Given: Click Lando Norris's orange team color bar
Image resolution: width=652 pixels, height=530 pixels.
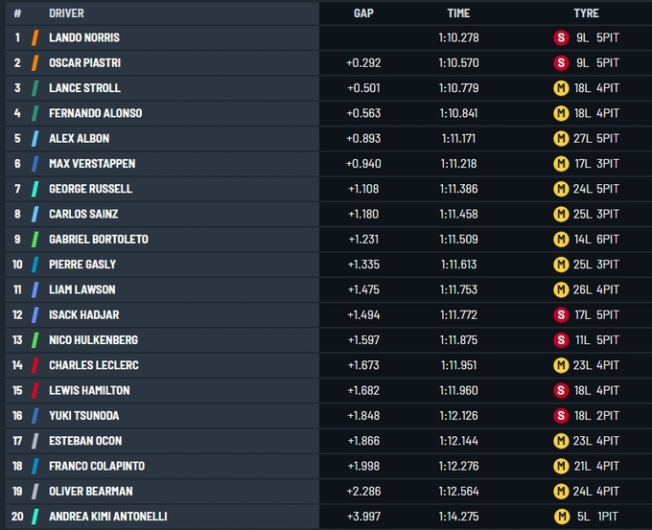Looking at the screenshot, I should [35, 38].
